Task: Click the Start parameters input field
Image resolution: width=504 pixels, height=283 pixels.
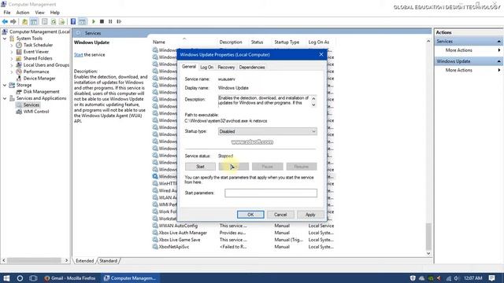Action: 271,193
